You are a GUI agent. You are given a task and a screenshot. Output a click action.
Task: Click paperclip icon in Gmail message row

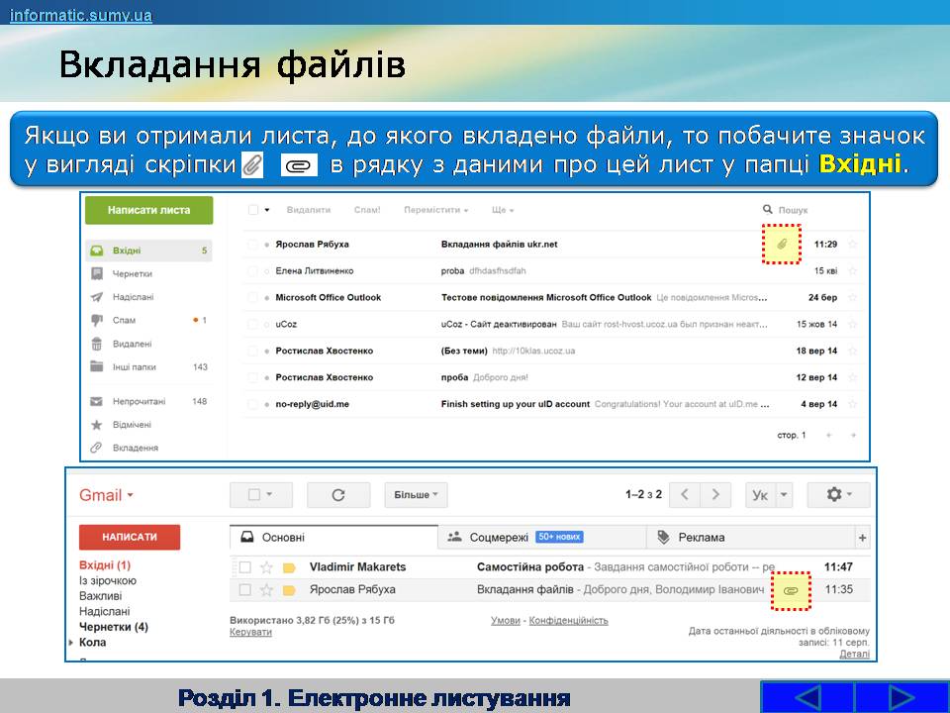[790, 590]
